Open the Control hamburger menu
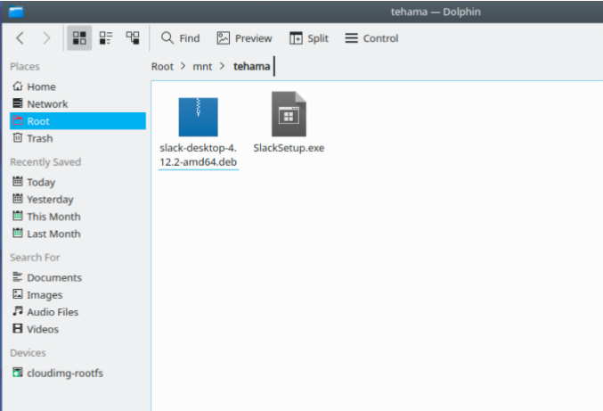 (371, 38)
